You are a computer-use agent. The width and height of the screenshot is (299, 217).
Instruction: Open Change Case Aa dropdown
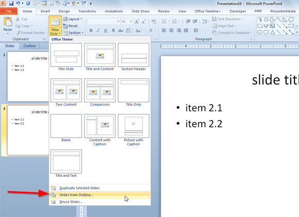click(139, 30)
